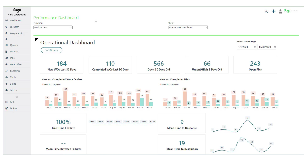Click the Mar-23 bar labeled 147
The width and height of the screenshot is (307, 161).
(65, 99)
